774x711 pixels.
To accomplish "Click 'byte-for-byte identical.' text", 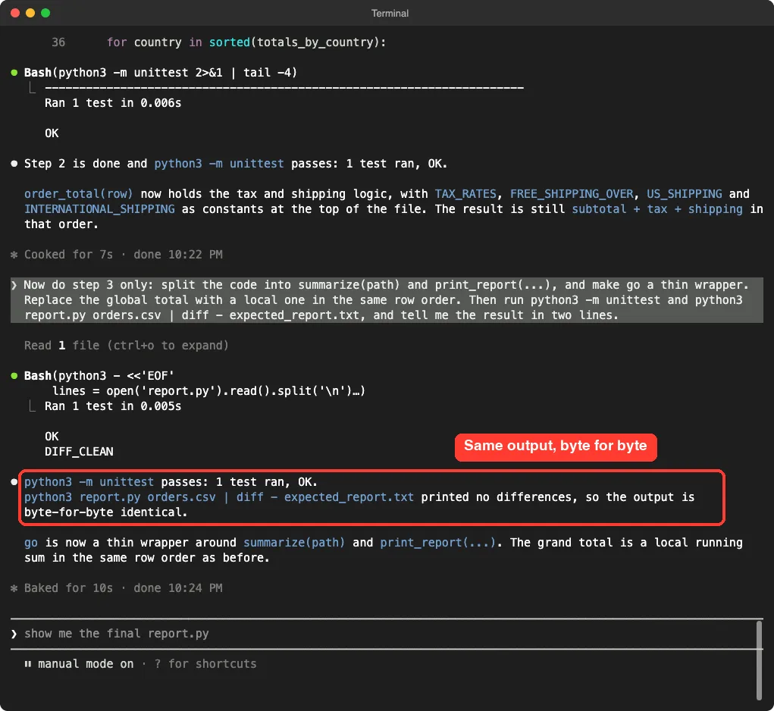I will pyautogui.click(x=105, y=512).
